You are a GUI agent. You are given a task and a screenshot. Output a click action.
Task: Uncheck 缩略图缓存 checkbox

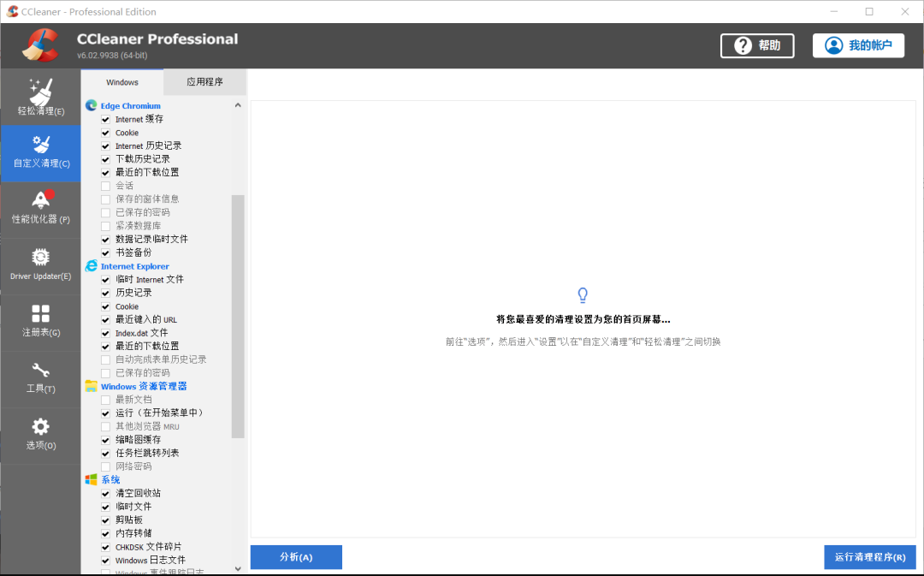[x=105, y=440]
